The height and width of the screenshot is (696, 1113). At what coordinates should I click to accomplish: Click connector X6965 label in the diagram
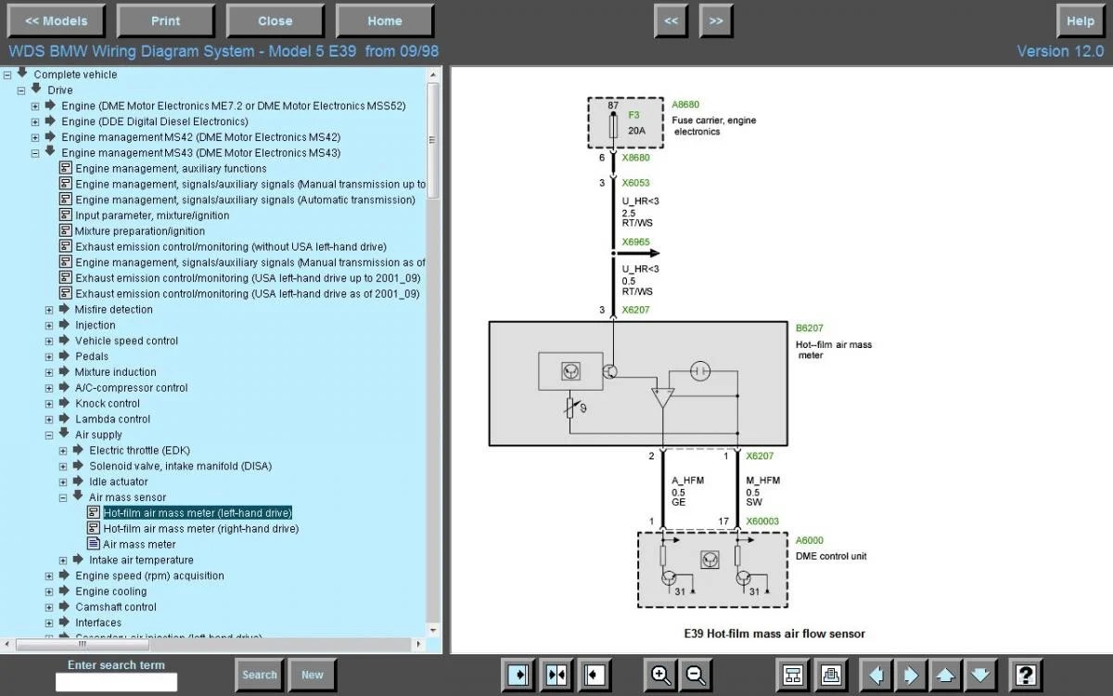(x=635, y=242)
